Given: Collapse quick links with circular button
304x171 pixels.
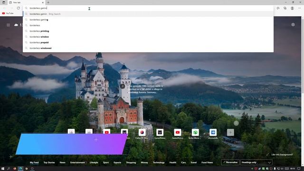Looking at the screenshot, I should pyautogui.click(x=236, y=123).
